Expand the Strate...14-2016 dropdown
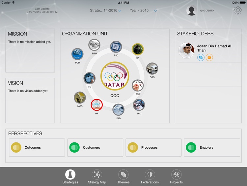The image size is (247, 186). pyautogui.click(x=106, y=11)
